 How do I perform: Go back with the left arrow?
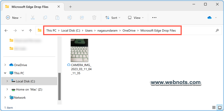click(x=6, y=30)
